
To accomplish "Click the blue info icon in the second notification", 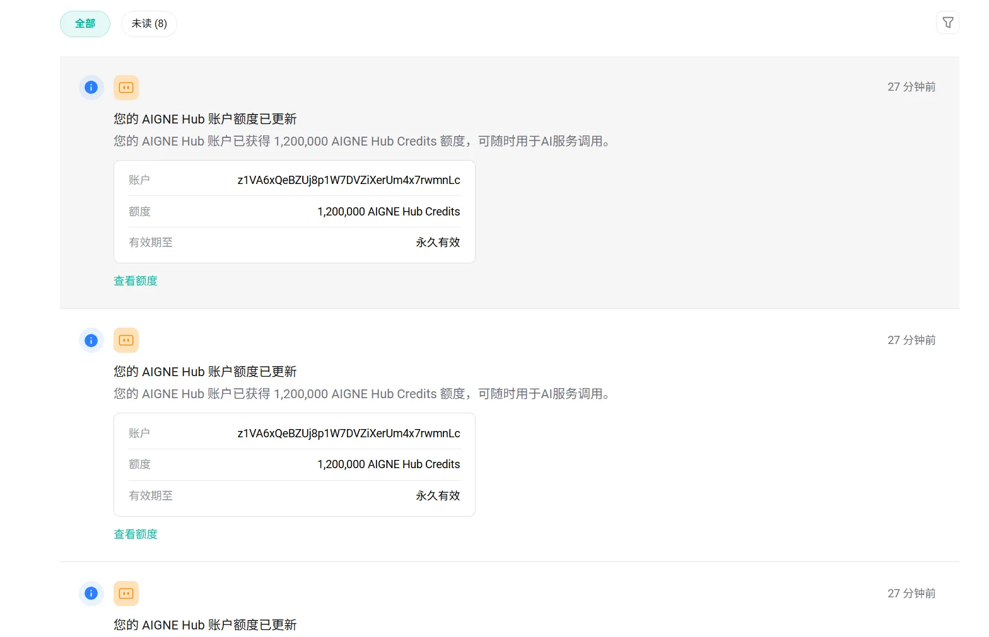I will (x=91, y=341).
